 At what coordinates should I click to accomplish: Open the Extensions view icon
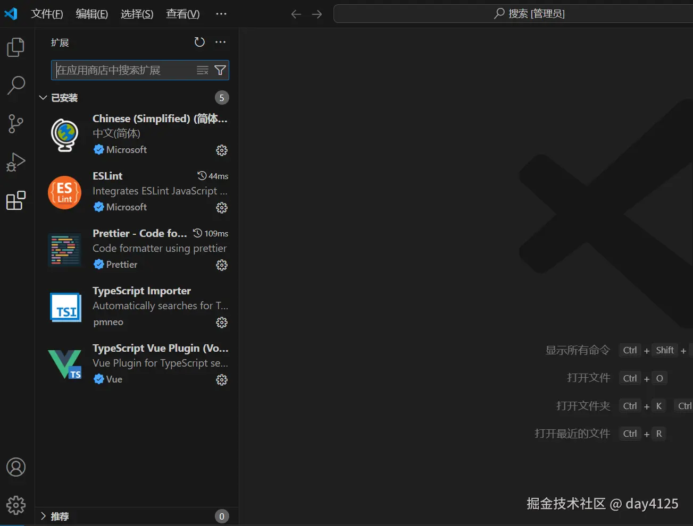point(16,200)
